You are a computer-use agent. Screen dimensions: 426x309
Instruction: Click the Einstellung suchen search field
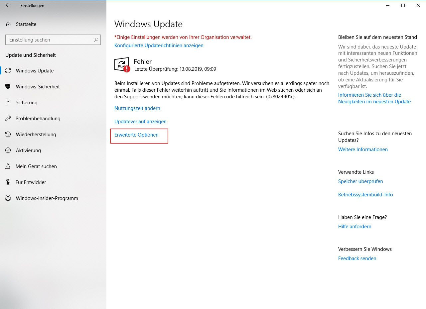(x=53, y=40)
